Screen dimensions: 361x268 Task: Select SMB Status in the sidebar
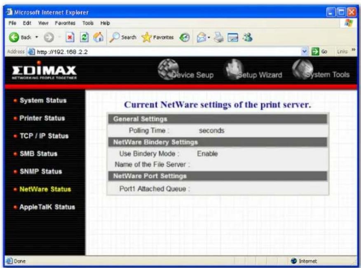[x=38, y=154]
